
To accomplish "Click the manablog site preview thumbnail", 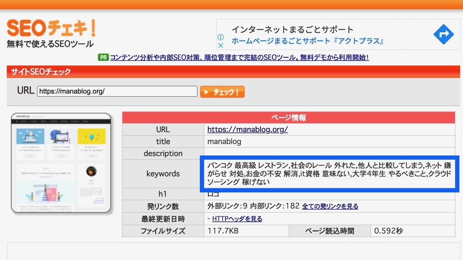I will (62, 162).
